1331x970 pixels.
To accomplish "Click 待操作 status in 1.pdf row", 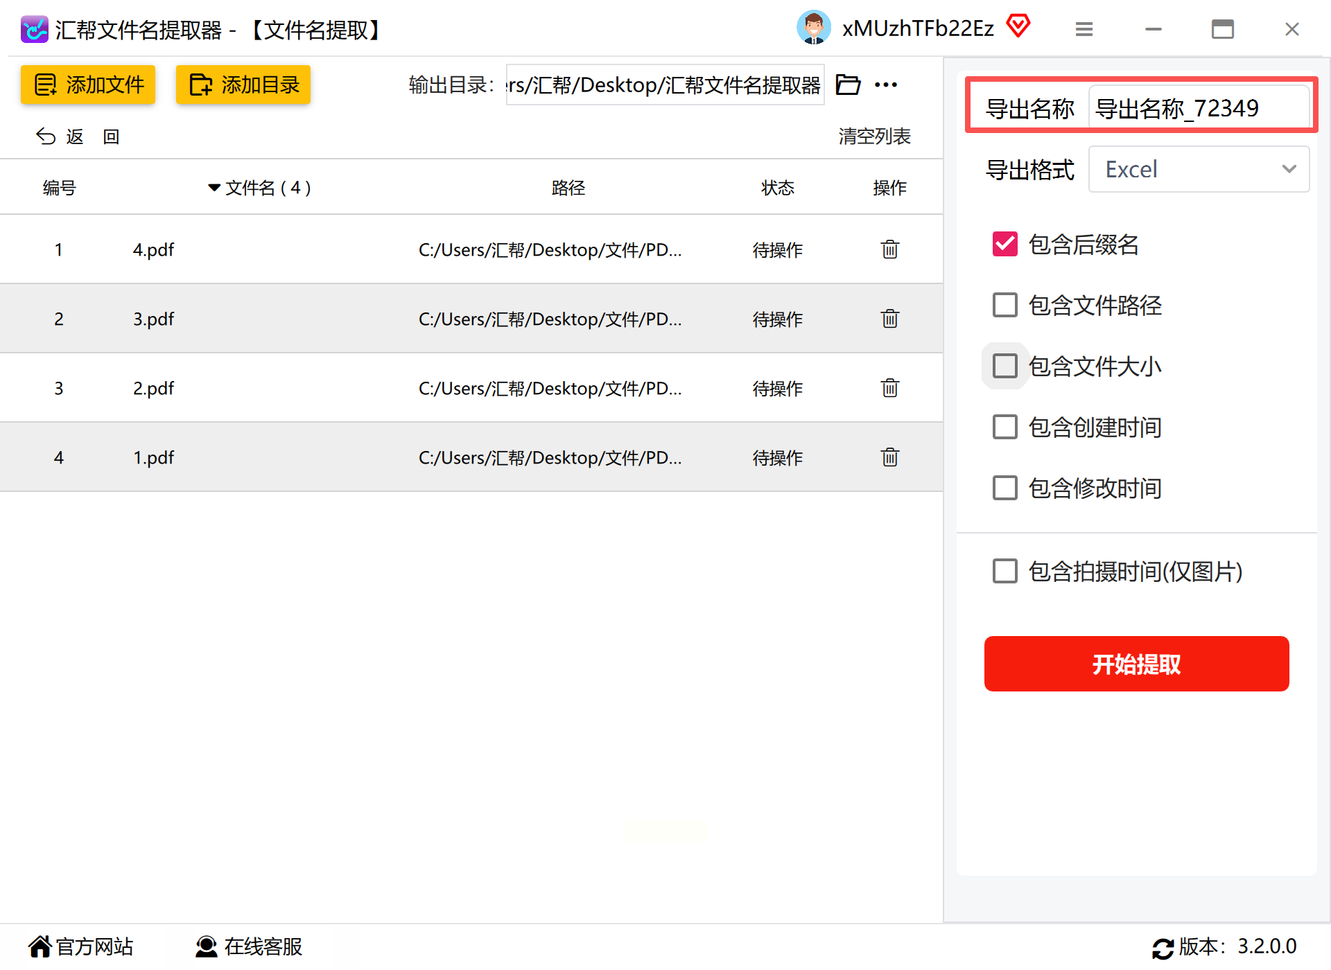I will click(778, 457).
